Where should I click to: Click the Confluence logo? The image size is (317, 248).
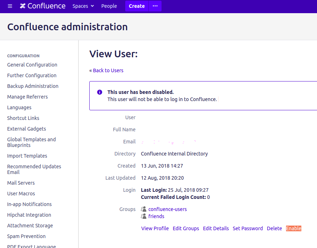coord(43,6)
